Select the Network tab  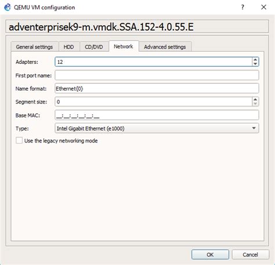[124, 46]
